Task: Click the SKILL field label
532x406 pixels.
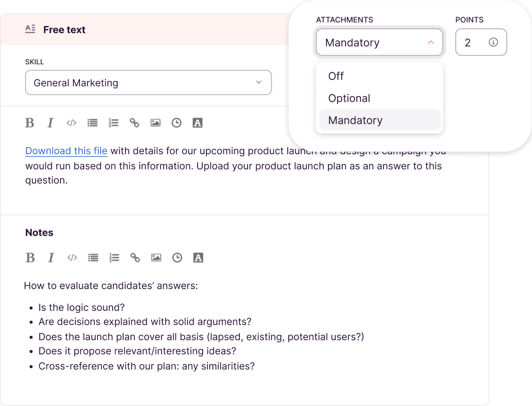Action: [x=35, y=62]
